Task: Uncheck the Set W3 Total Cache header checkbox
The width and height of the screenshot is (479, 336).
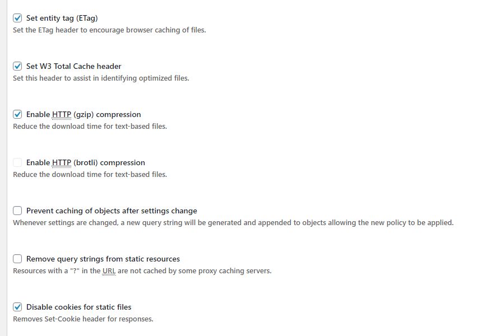Action: [17, 66]
